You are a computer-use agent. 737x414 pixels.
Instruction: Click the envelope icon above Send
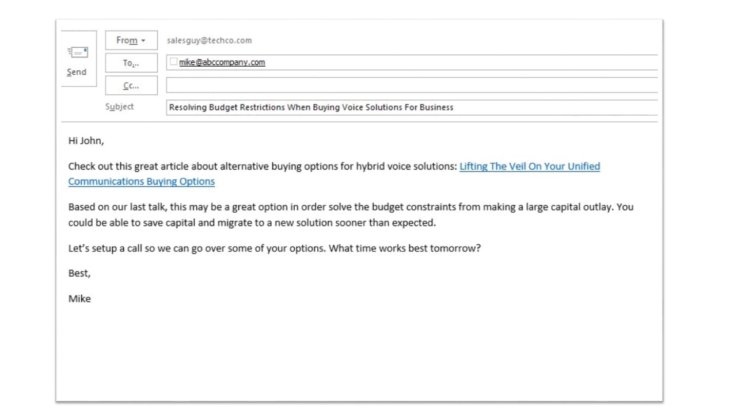(77, 52)
